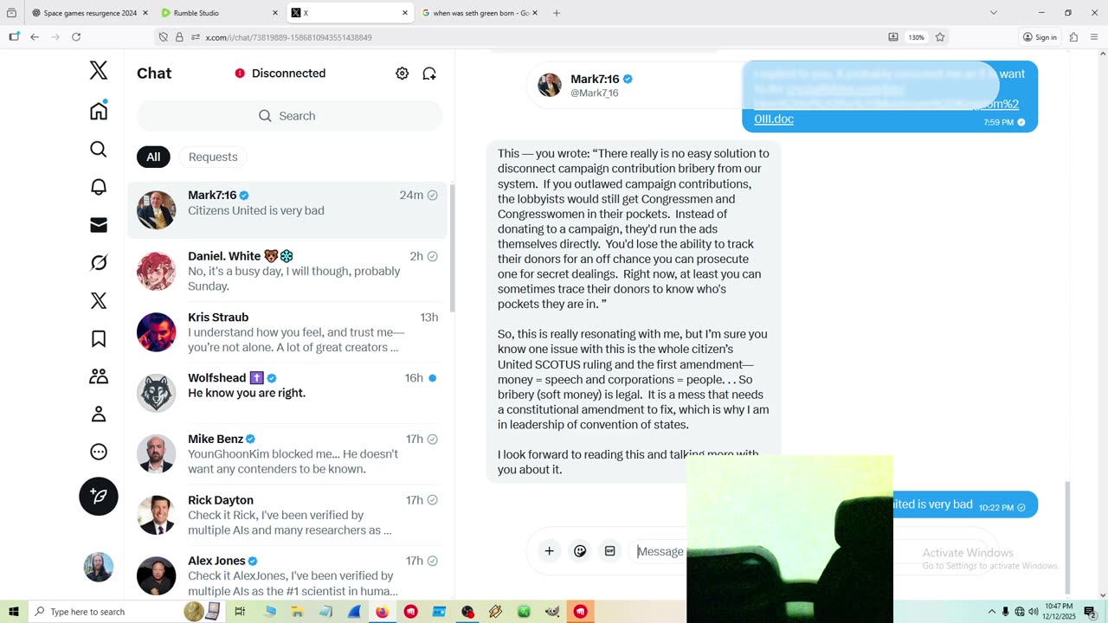The height and width of the screenshot is (623, 1108).
Task: Open GIF picker in composer
Action: (x=609, y=551)
